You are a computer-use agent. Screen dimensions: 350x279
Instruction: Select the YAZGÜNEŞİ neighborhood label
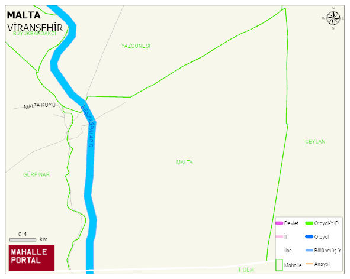[x=136, y=46]
